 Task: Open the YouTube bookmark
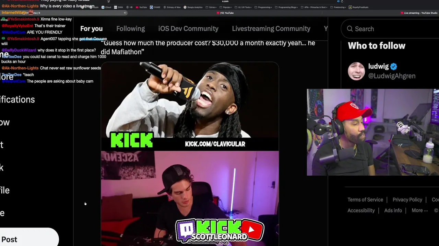(x=141, y=7)
